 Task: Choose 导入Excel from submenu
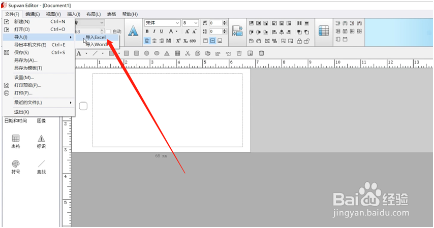tap(98, 38)
